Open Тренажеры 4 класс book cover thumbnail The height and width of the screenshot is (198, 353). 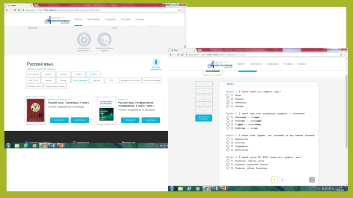click(36, 110)
